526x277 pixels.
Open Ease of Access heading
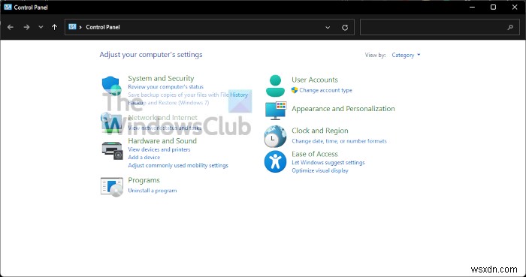click(x=315, y=154)
